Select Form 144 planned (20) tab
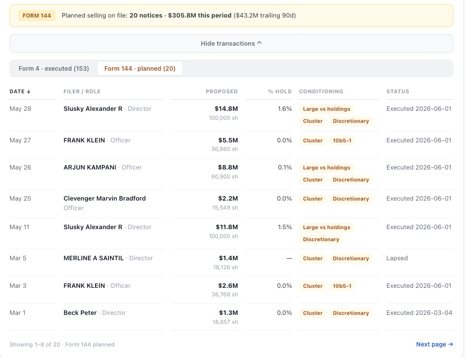This screenshot has width=465, height=357. [x=140, y=69]
